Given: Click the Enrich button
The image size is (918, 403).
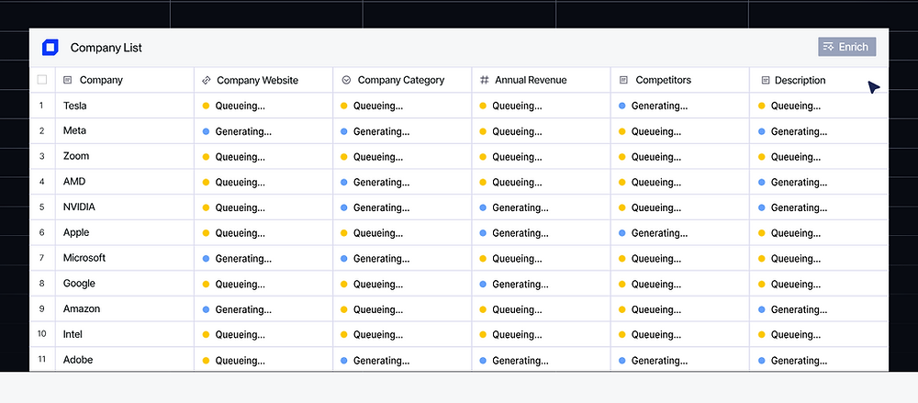Looking at the screenshot, I should pos(846,47).
